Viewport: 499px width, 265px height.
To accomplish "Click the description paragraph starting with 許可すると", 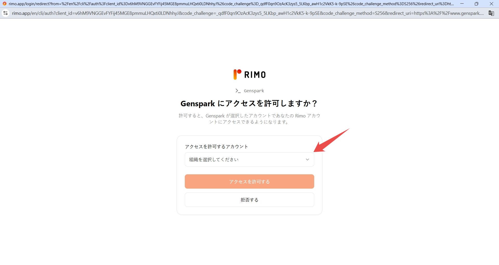I will (x=249, y=119).
